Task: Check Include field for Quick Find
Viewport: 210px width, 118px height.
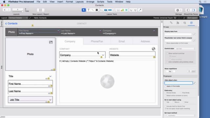Action: click(165, 106)
